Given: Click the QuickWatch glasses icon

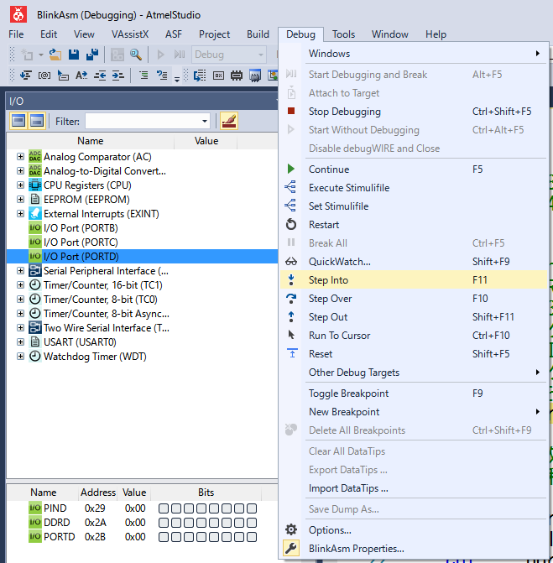Looking at the screenshot, I should click(291, 262).
